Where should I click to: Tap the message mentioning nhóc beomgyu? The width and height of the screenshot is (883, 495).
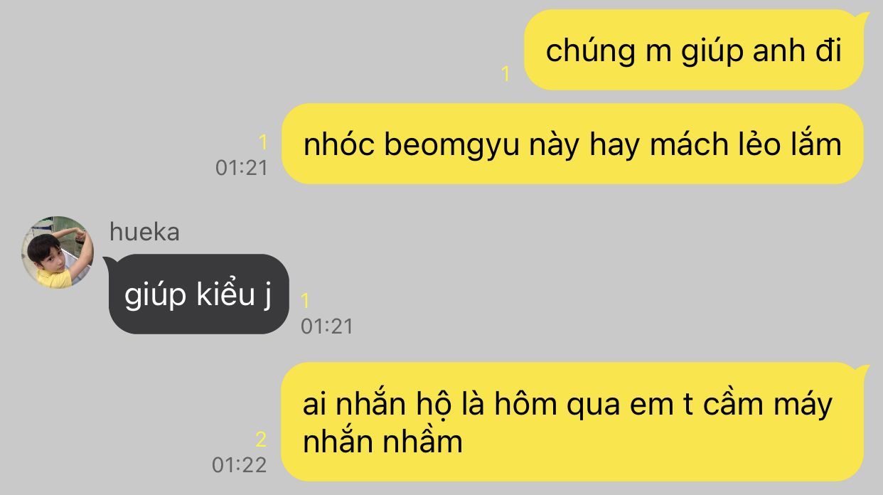click(572, 144)
